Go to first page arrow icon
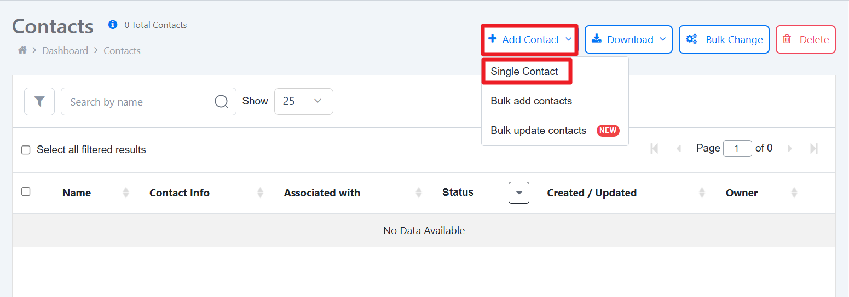 (654, 148)
